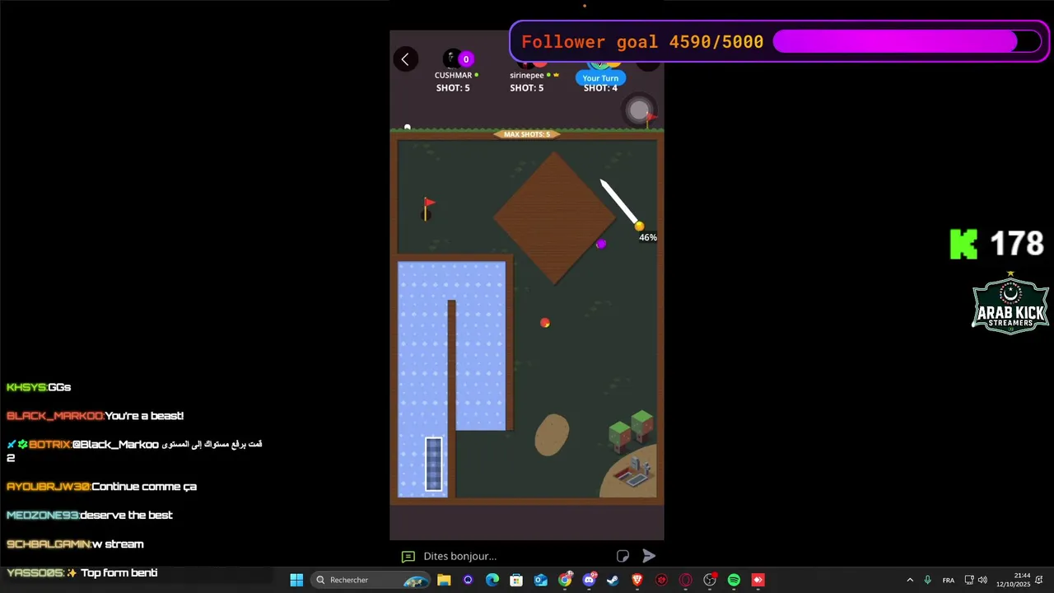
Task: Click the CUSHMAR player name
Action: (453, 75)
